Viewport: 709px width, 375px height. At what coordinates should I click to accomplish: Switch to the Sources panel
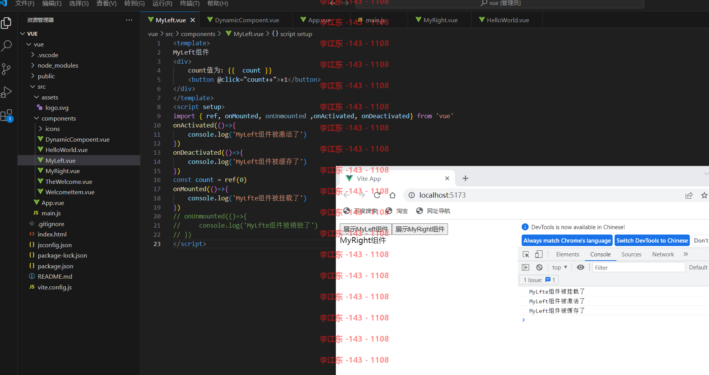tap(631, 254)
